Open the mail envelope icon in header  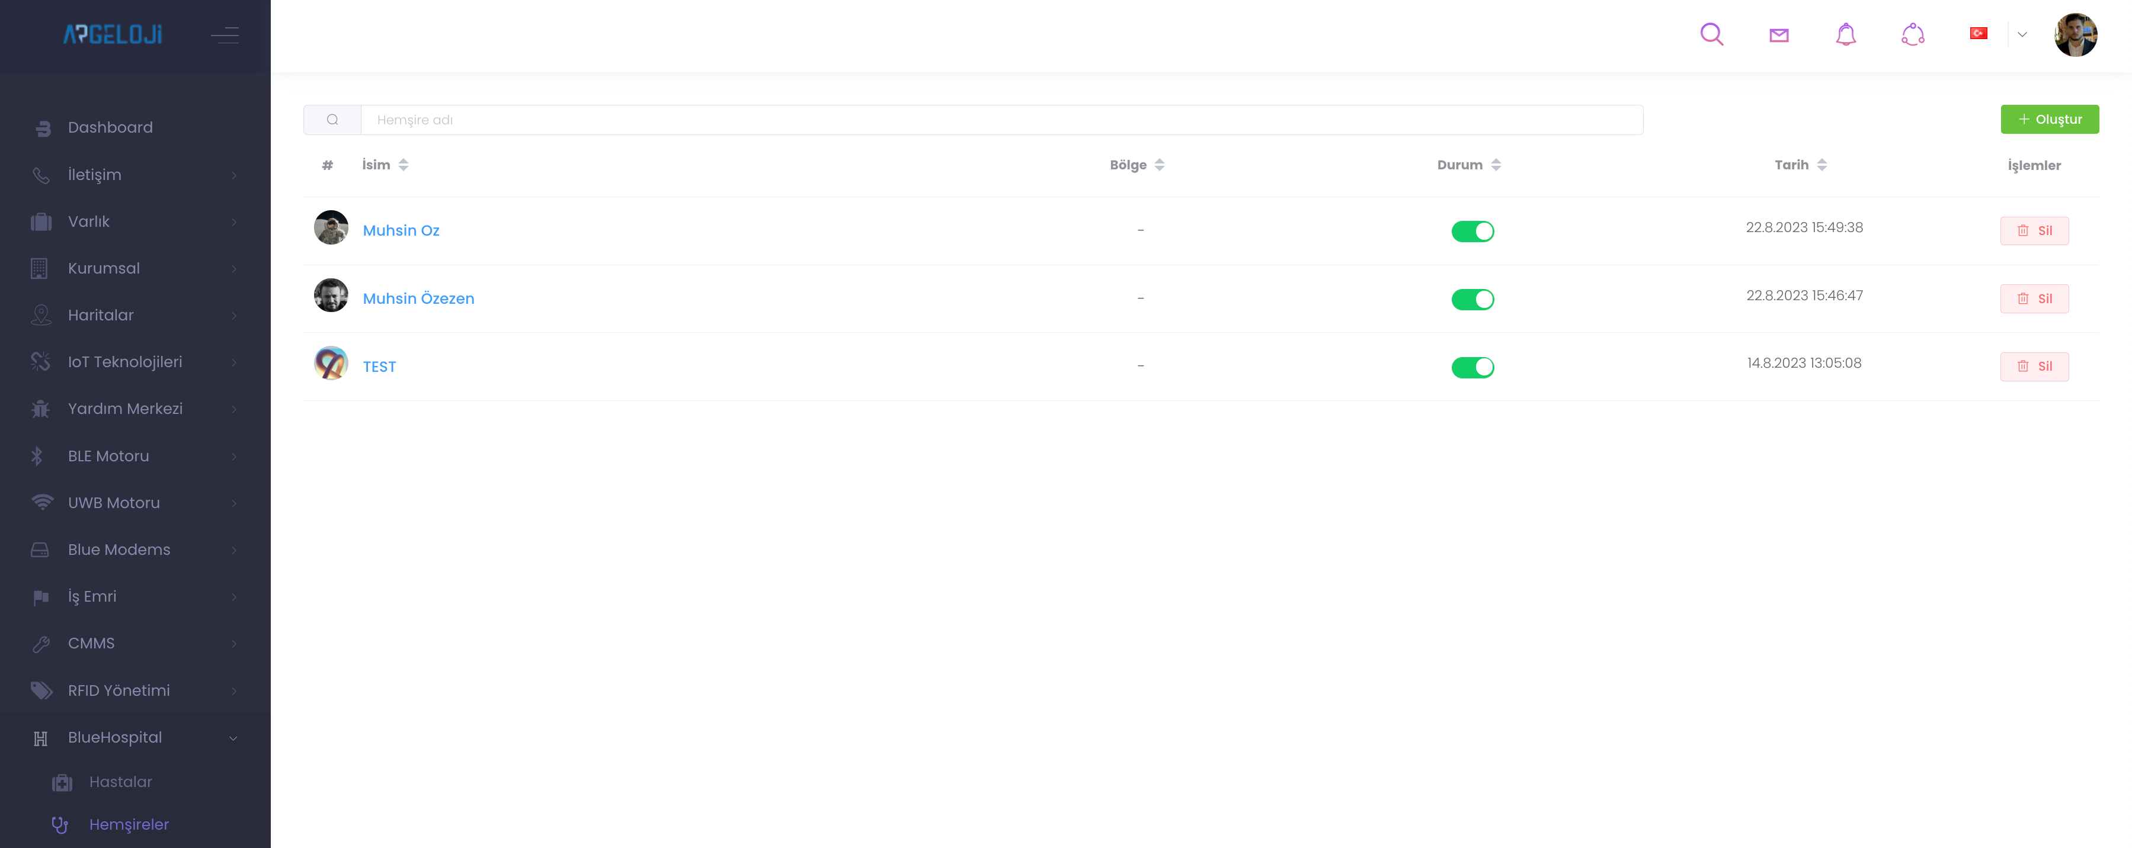click(x=1779, y=35)
